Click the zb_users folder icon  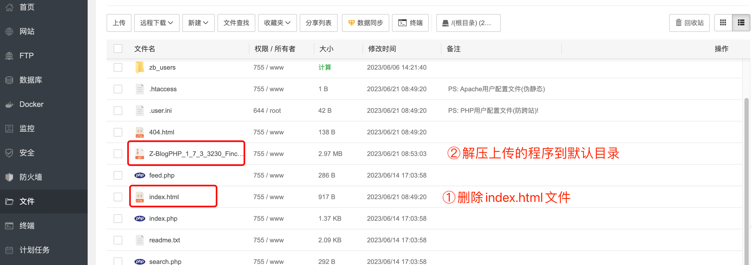[140, 67]
